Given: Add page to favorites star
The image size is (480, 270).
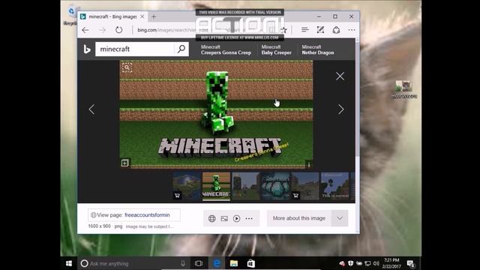Looking at the screenshot, I should click(284, 30).
